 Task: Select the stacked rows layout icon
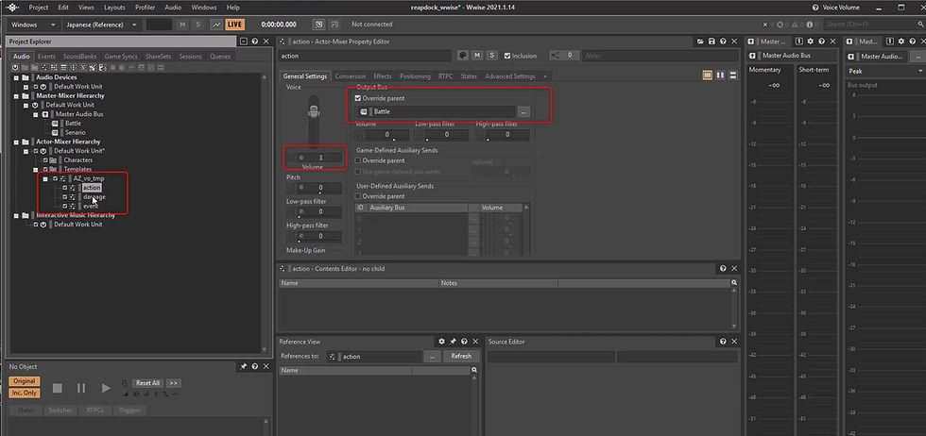732,75
